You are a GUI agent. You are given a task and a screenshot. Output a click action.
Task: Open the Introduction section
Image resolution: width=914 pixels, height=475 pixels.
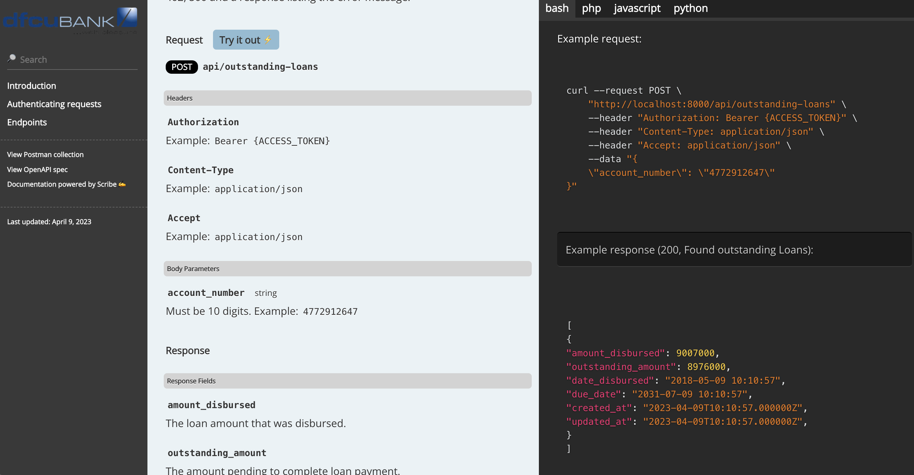[x=31, y=85]
